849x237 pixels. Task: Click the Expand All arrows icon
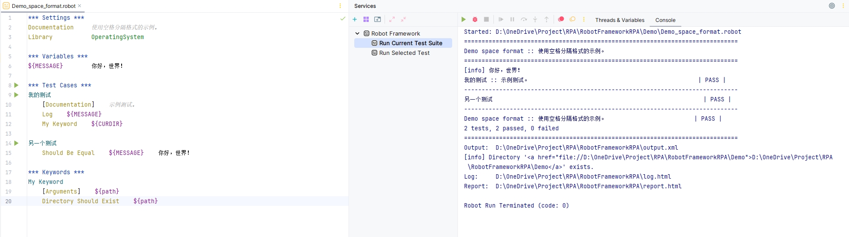[392, 19]
